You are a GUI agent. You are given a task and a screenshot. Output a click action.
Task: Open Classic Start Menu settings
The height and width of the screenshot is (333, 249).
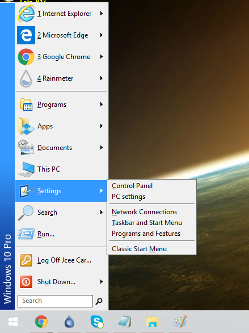click(x=139, y=249)
